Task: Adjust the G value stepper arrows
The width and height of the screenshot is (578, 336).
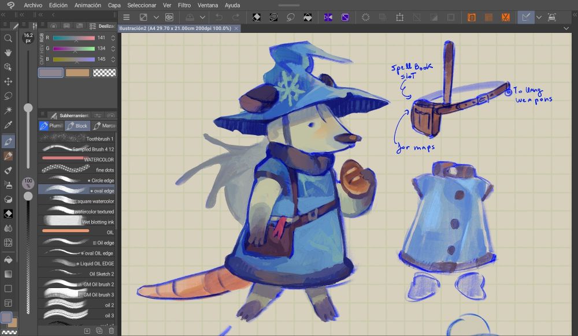Action: (113, 48)
